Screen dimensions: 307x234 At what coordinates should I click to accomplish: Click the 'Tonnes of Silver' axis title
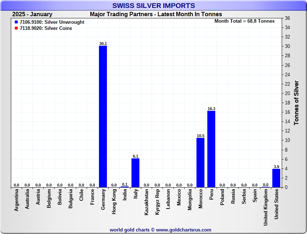tap(297, 103)
